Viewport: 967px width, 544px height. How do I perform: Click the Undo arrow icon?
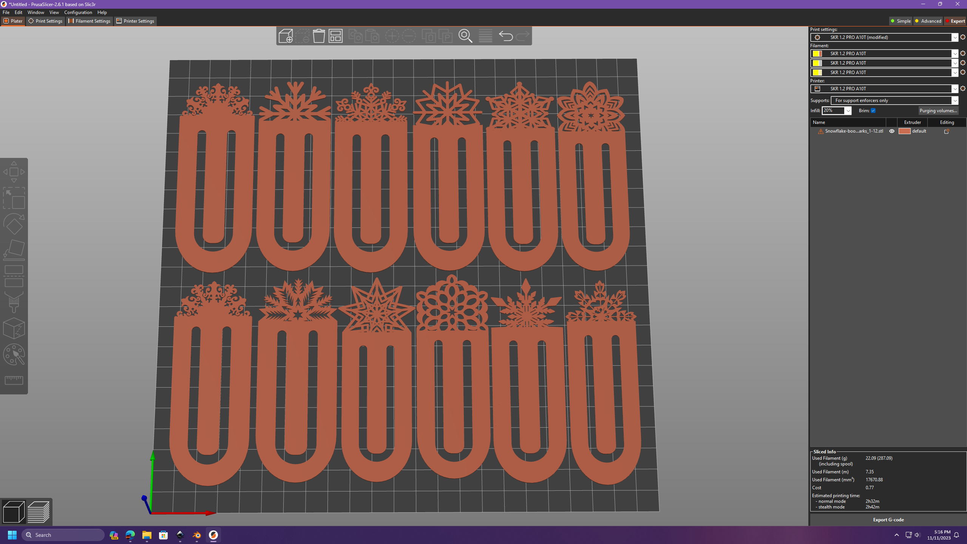click(x=505, y=36)
